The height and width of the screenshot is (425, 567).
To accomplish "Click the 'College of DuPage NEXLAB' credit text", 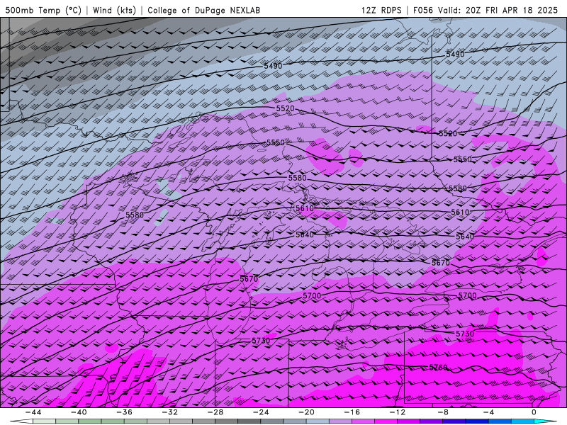I will (x=203, y=10).
